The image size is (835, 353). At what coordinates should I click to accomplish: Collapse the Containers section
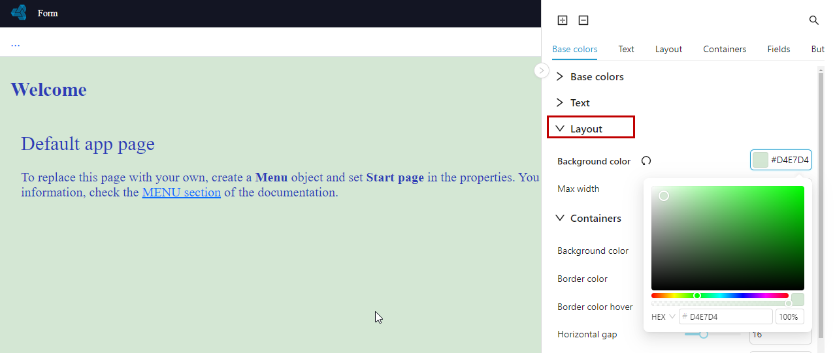coord(588,218)
